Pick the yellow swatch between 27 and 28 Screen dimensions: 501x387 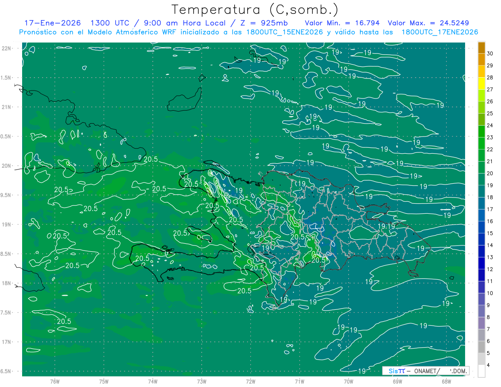pyautogui.click(x=481, y=83)
